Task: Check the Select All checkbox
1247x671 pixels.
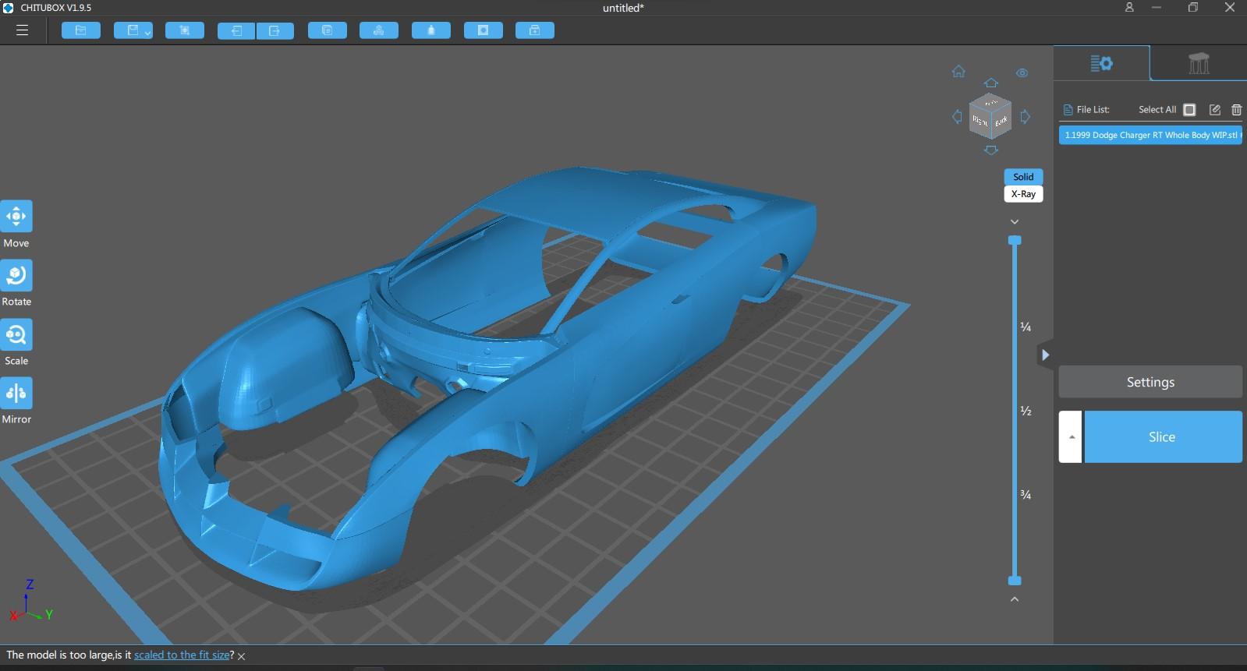Action: [x=1189, y=110]
